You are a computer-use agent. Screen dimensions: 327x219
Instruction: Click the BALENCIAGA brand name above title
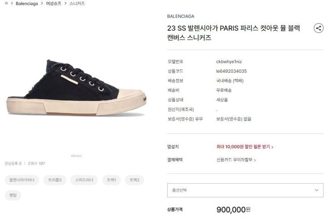pyautogui.click(x=181, y=16)
